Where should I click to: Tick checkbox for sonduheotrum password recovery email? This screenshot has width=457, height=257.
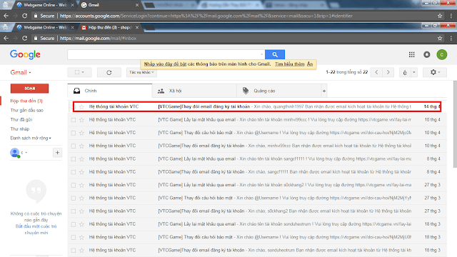pos(74,224)
